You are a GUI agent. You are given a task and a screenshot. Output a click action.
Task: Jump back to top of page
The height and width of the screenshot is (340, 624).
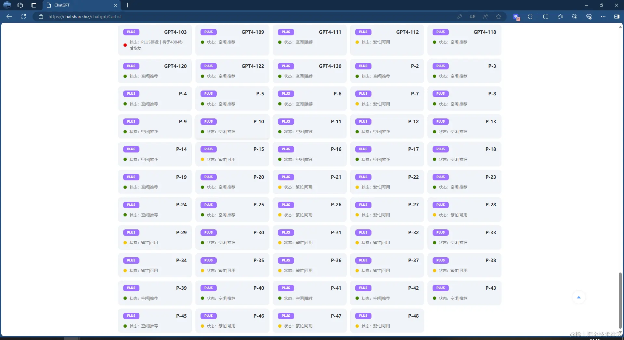pyautogui.click(x=578, y=297)
